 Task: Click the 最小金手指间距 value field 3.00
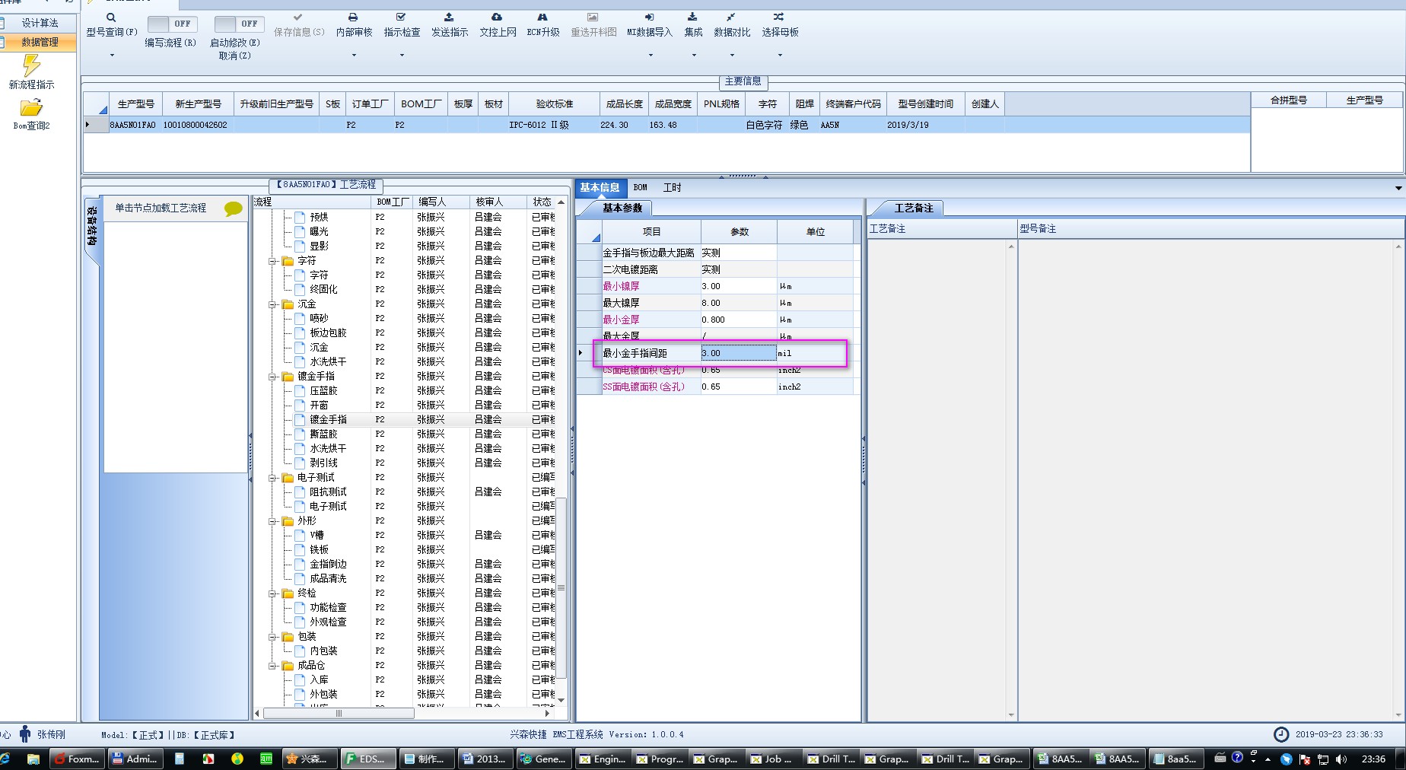click(738, 353)
